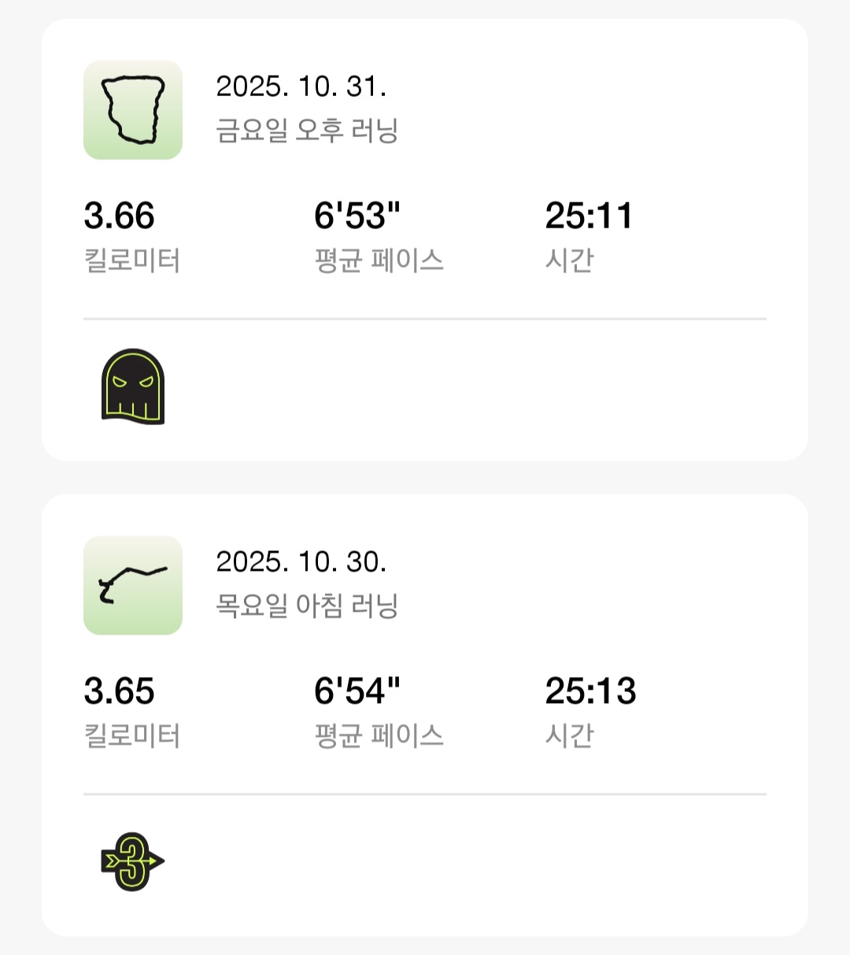Viewport: 850px width, 955px height.
Task: Open the line-shaped route map thumbnail
Action: tap(133, 586)
